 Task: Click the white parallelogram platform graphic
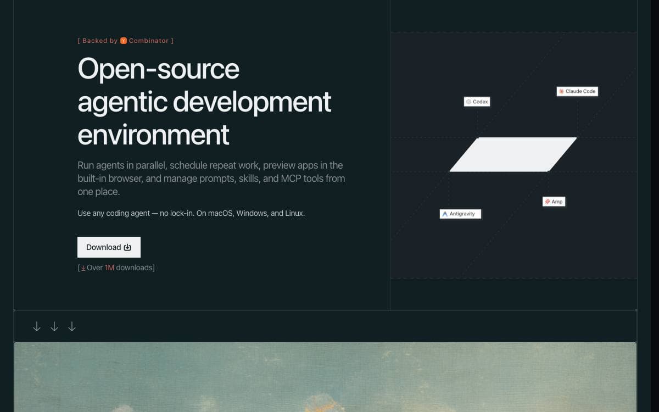pos(513,154)
